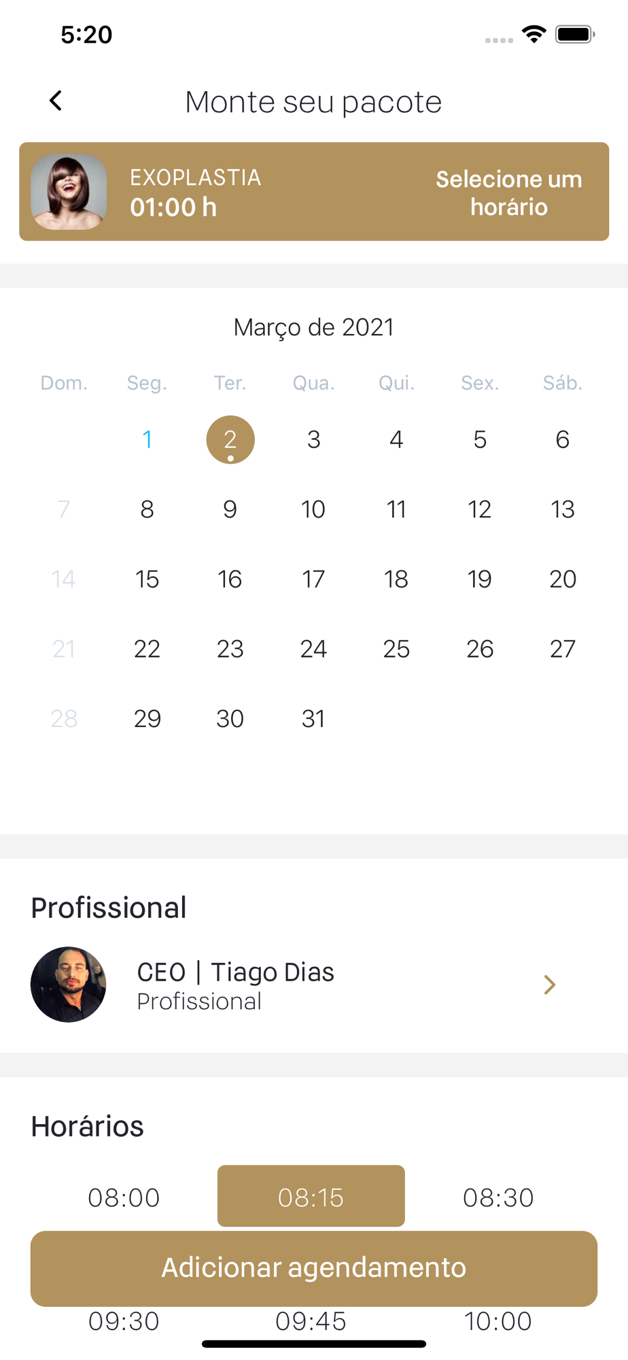Select the 08:15 time slot
Screen dimensions: 628x1360
pos(311,1196)
